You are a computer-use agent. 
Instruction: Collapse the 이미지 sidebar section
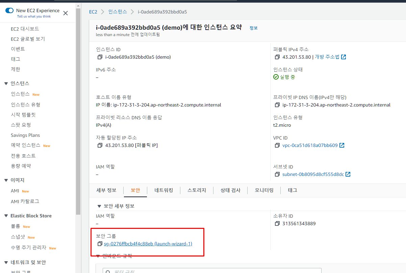click(6, 180)
